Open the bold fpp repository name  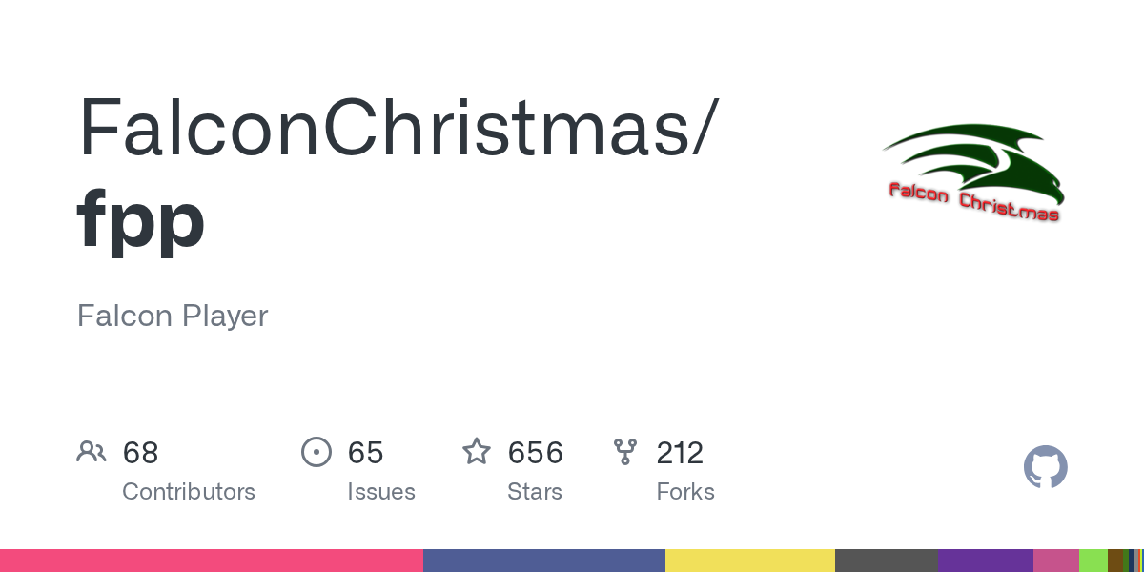click(141, 219)
